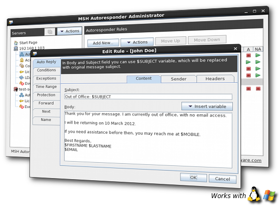Click the Start Page home icon in Servers tree

tap(16, 43)
